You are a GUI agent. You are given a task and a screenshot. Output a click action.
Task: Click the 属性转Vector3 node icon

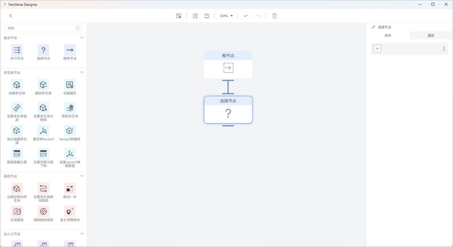pyautogui.click(x=43, y=131)
